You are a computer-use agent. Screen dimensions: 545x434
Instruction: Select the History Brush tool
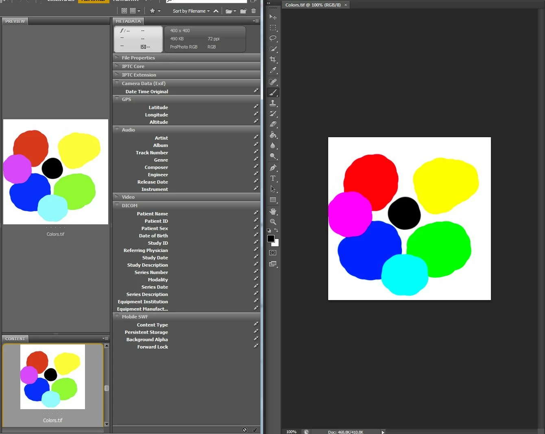(x=273, y=114)
